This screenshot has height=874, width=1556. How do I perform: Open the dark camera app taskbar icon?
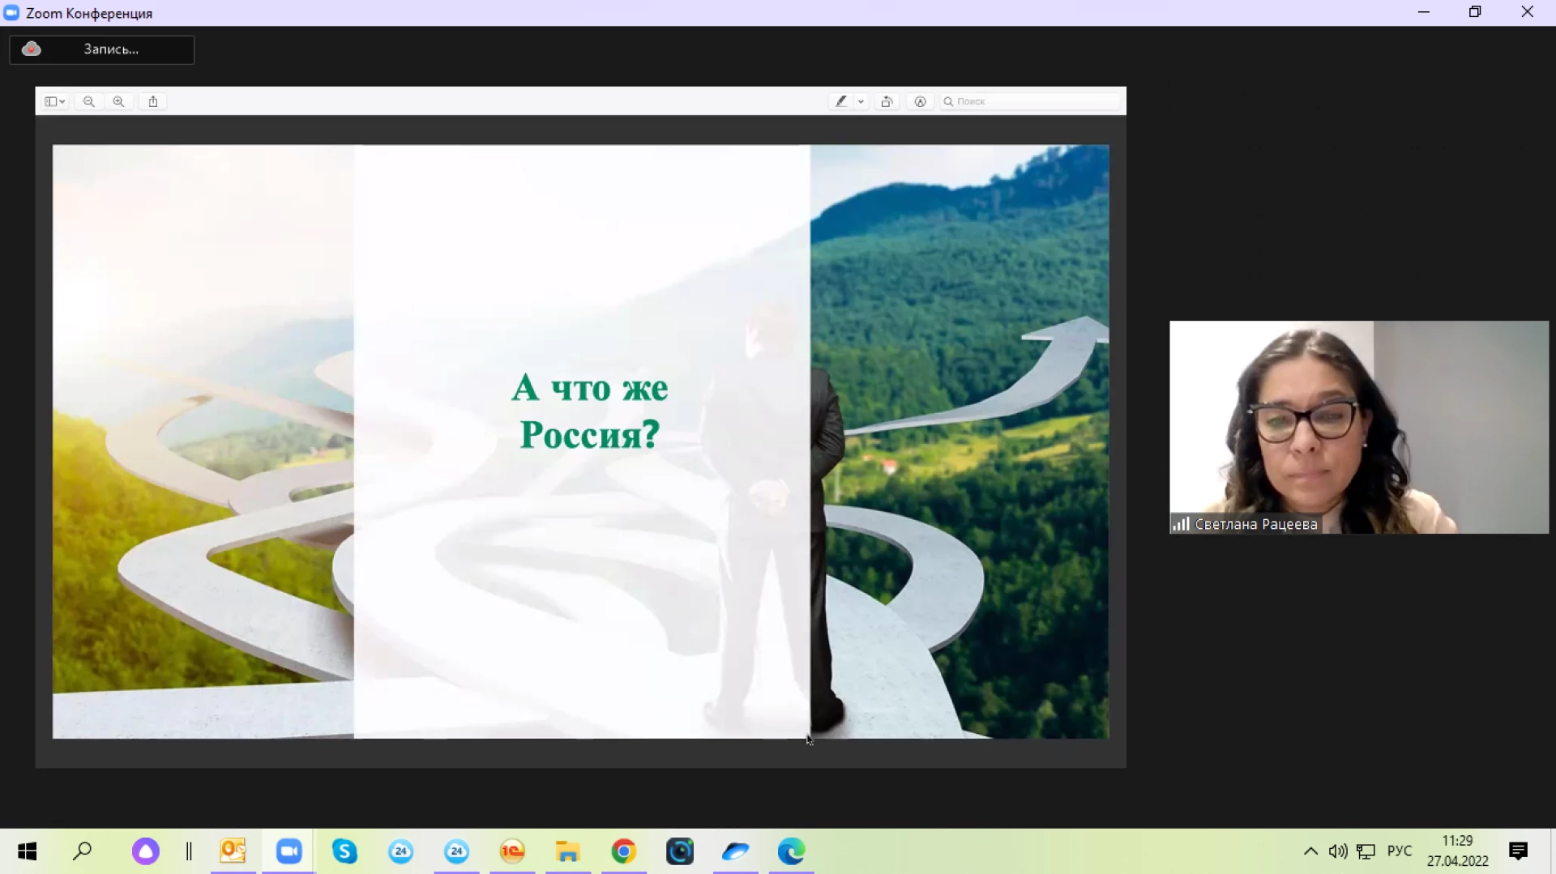(x=680, y=851)
